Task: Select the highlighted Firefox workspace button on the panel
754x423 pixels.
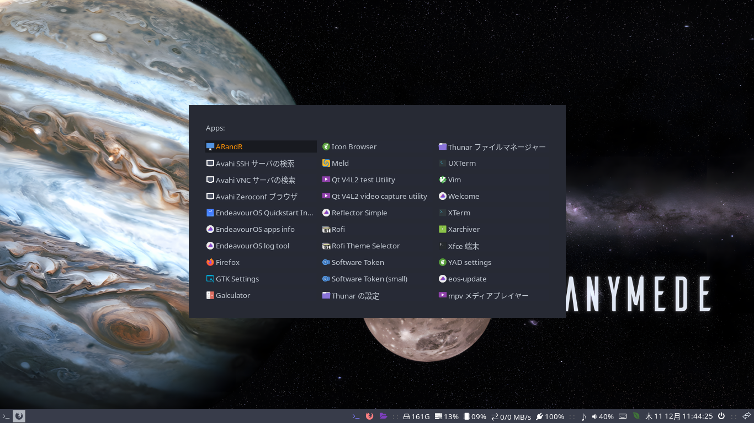Action: (19, 416)
